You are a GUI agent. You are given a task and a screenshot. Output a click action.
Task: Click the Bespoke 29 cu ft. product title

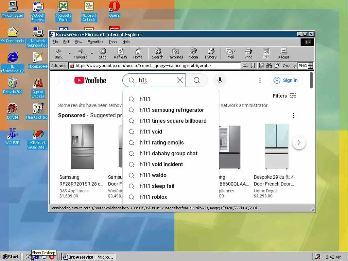(x=275, y=180)
